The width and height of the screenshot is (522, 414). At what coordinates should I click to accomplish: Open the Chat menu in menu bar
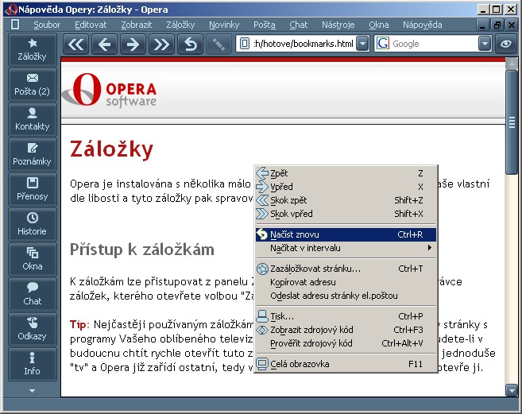coord(298,25)
